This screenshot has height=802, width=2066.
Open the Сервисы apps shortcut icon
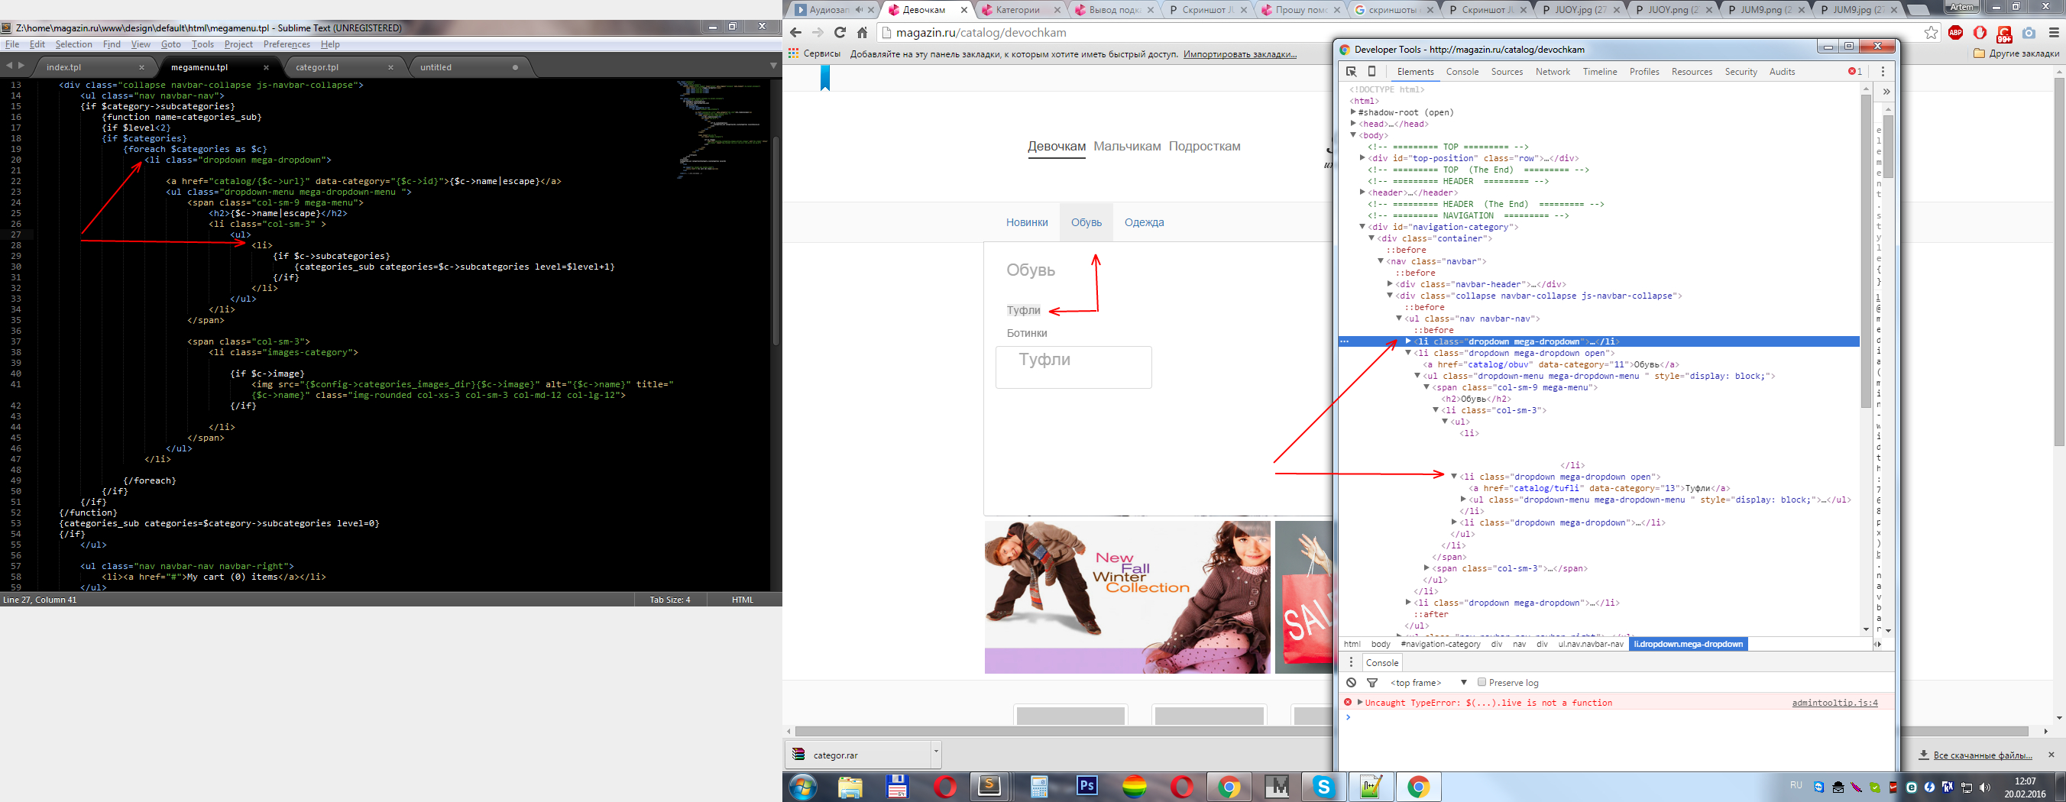pyautogui.click(x=793, y=53)
